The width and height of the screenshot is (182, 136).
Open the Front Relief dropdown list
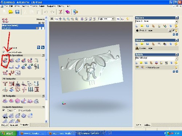(177, 58)
